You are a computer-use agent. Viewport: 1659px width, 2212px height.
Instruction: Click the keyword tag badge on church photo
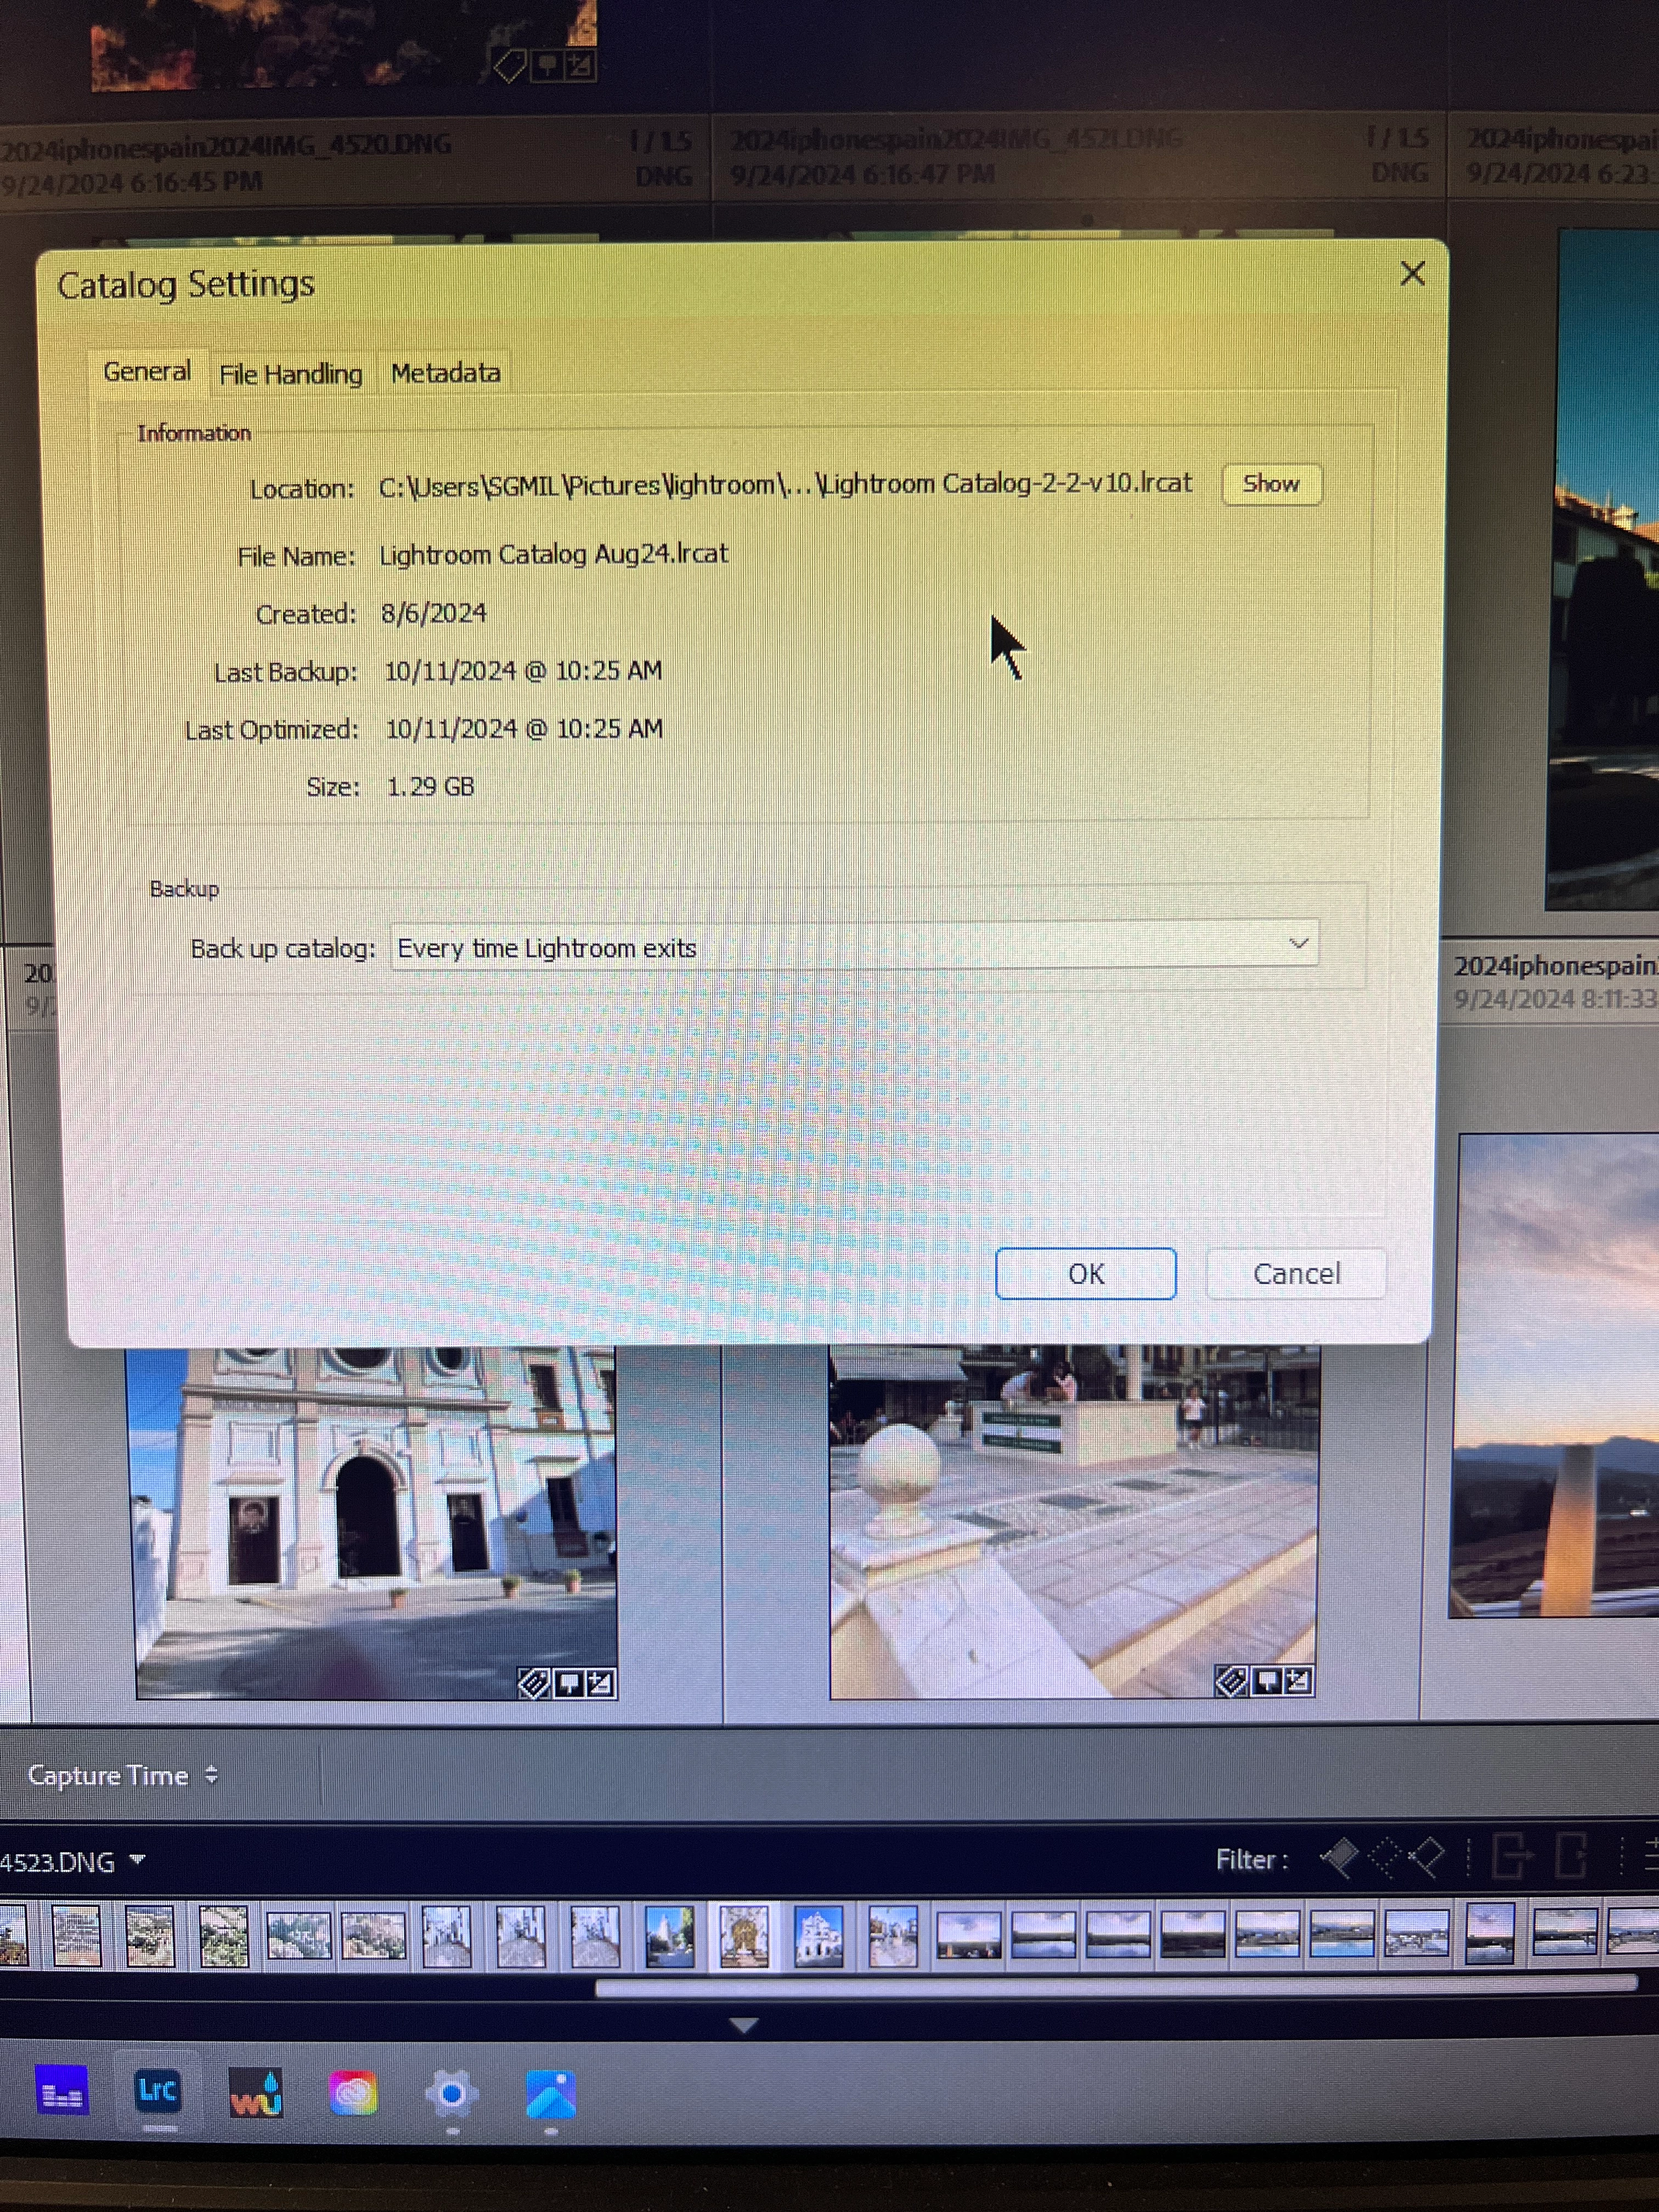pos(533,1684)
